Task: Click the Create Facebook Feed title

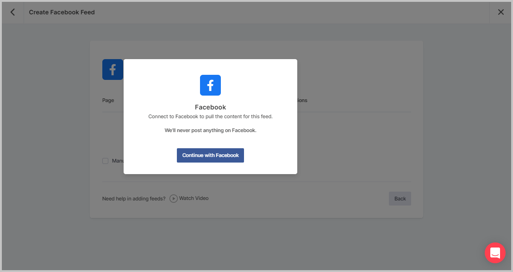Action: (x=62, y=12)
